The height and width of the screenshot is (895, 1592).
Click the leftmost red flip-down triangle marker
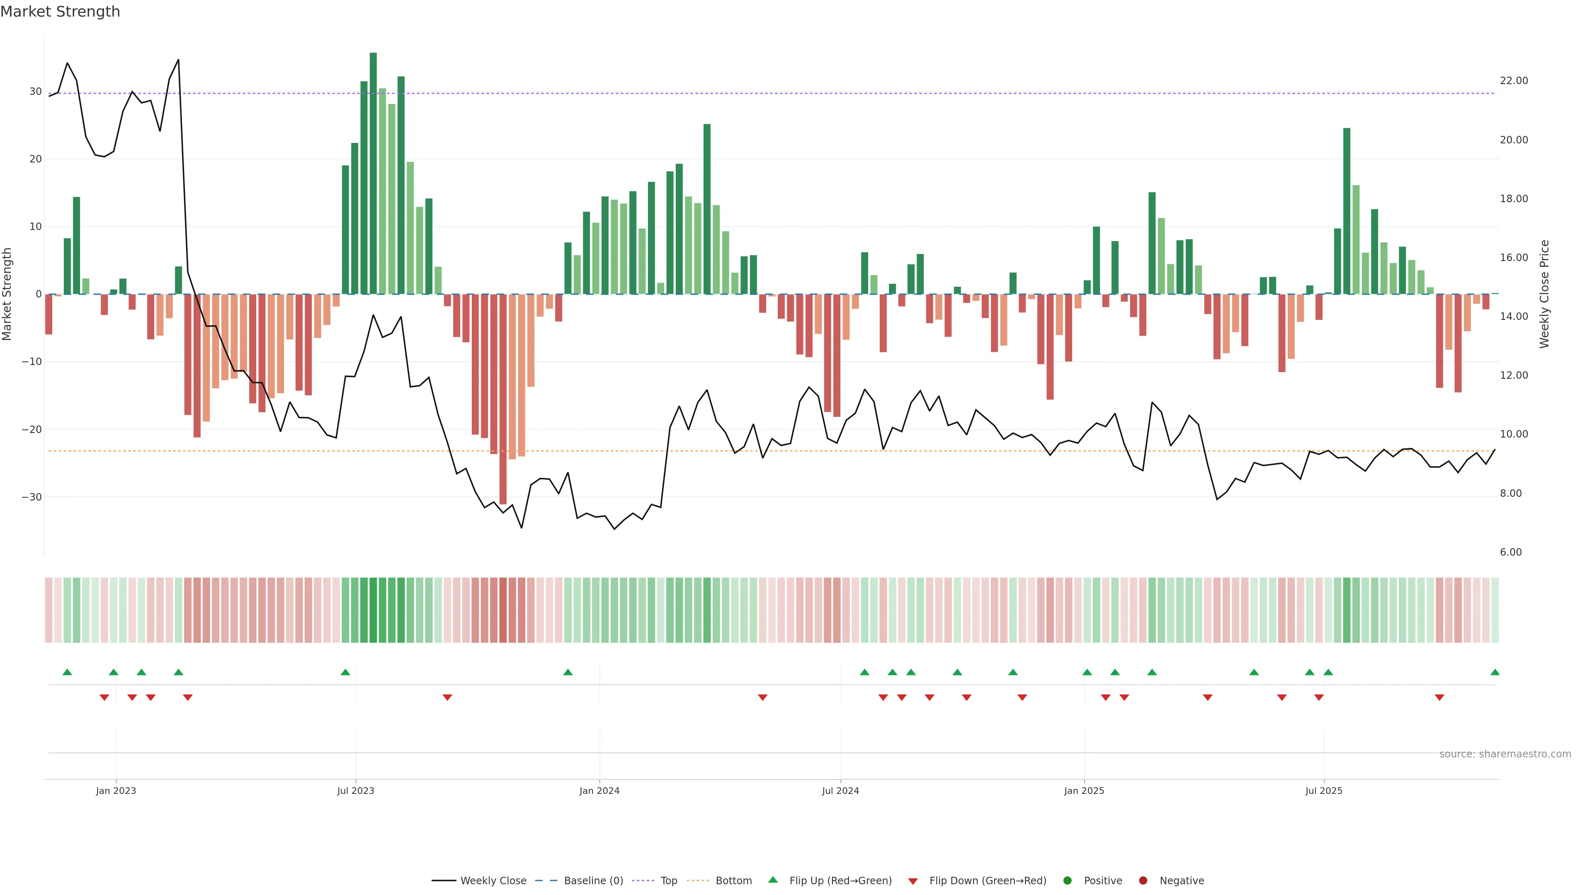click(x=104, y=697)
